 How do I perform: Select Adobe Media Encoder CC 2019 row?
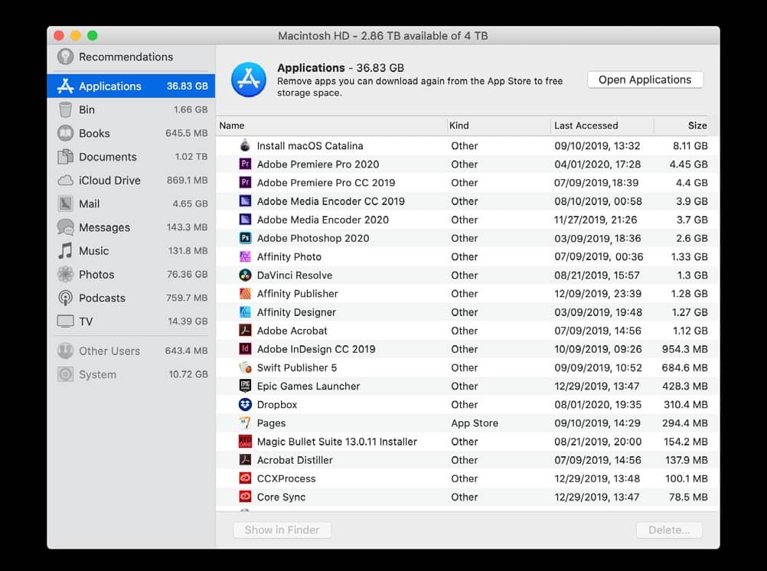click(468, 201)
